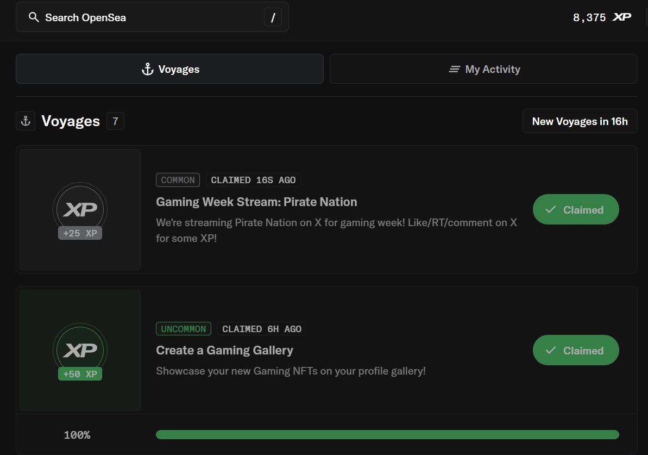Click the CLAIMED 16S AGO label
This screenshot has height=455, width=648.
253,180
